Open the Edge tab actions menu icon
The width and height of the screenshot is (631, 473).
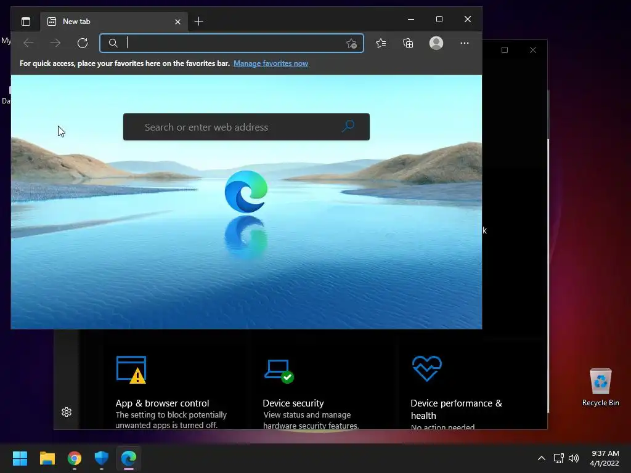click(x=26, y=22)
